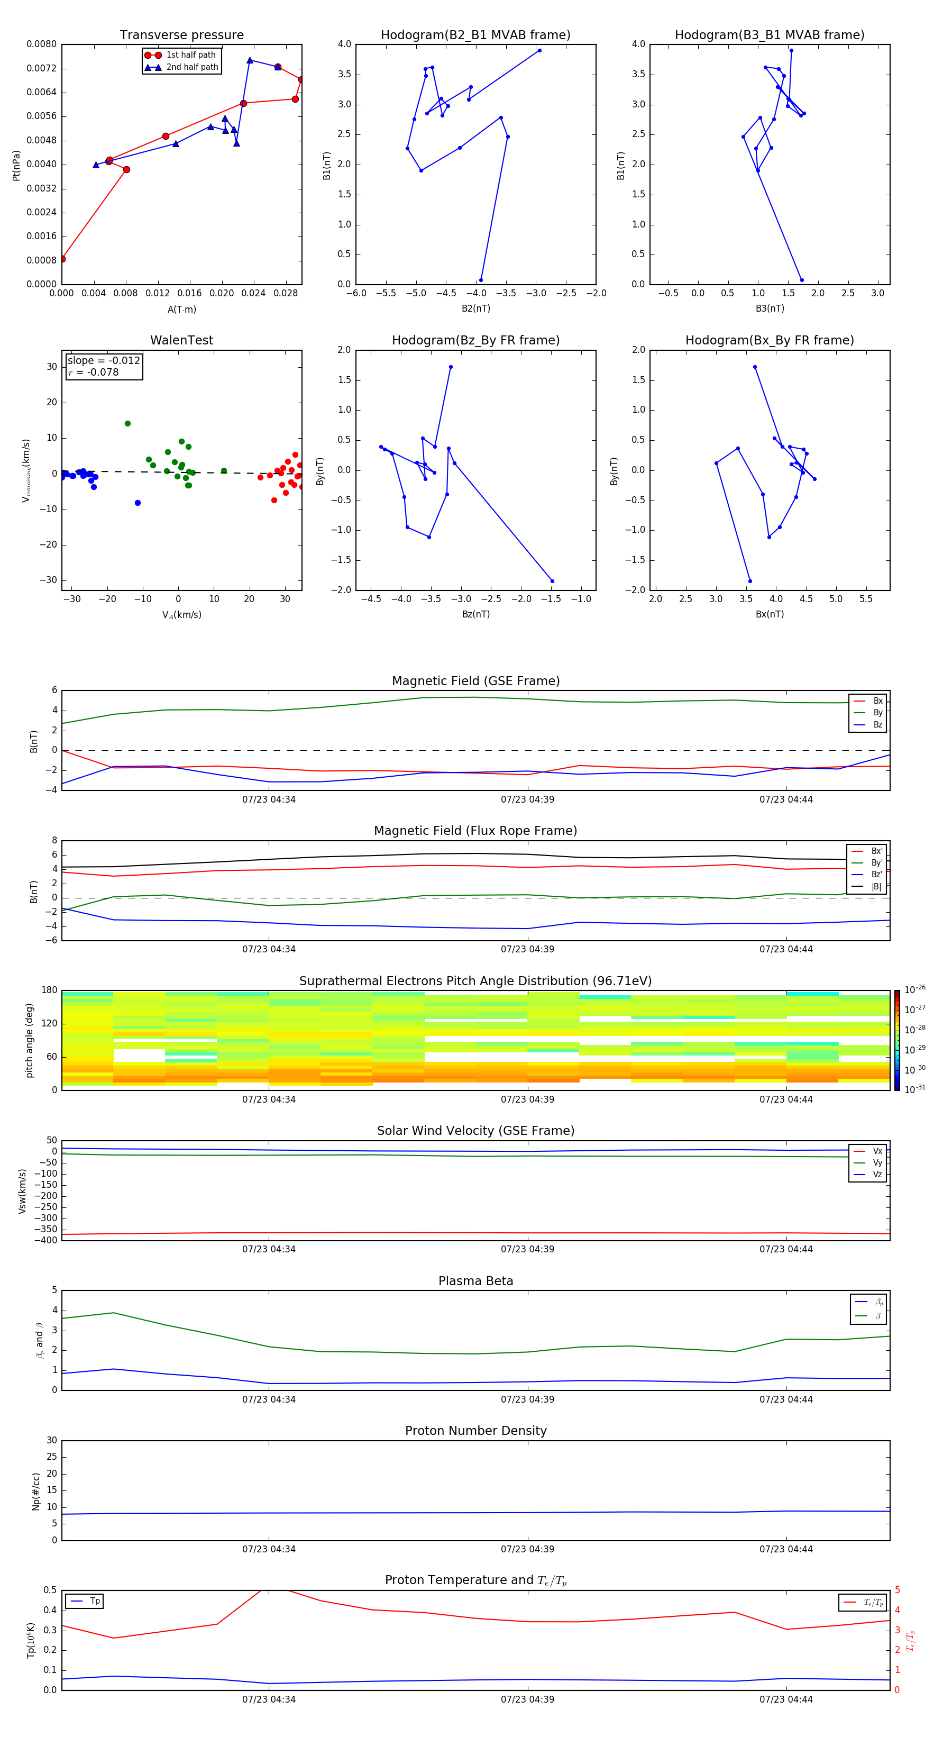Click the isolated blue point near -8 in WalenTest
Screen dimensions: 952x1746
(138, 503)
